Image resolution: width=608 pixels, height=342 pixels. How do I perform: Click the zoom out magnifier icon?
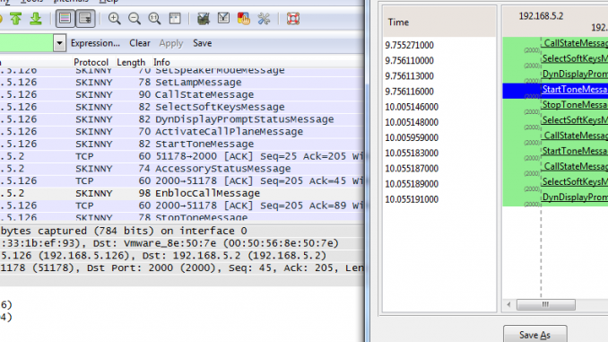[x=135, y=19]
